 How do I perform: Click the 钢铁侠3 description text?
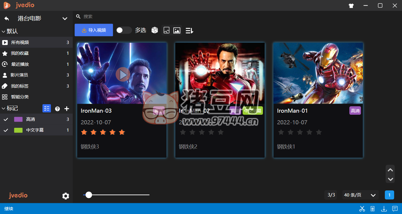pos(90,146)
